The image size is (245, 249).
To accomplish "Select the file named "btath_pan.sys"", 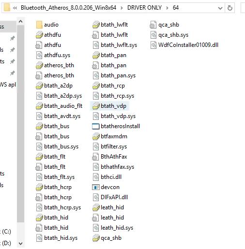I will coord(118,75).
